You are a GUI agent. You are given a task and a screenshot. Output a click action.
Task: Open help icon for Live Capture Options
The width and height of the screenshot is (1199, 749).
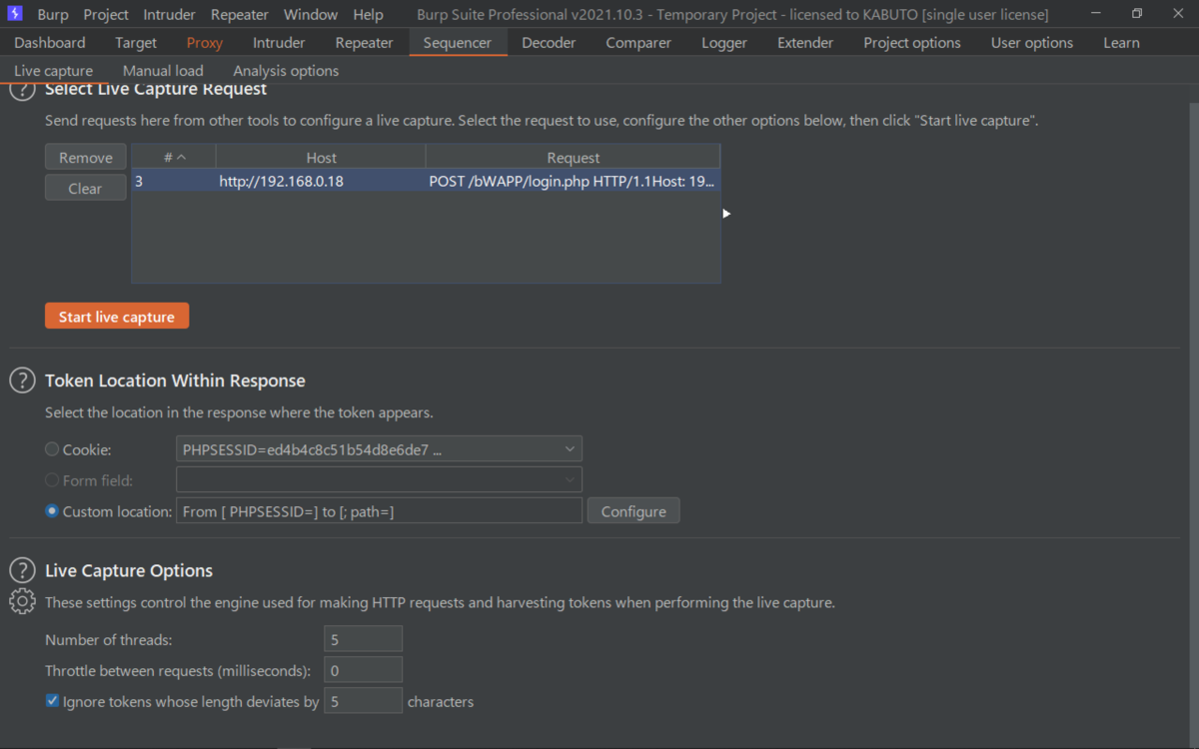[23, 570]
